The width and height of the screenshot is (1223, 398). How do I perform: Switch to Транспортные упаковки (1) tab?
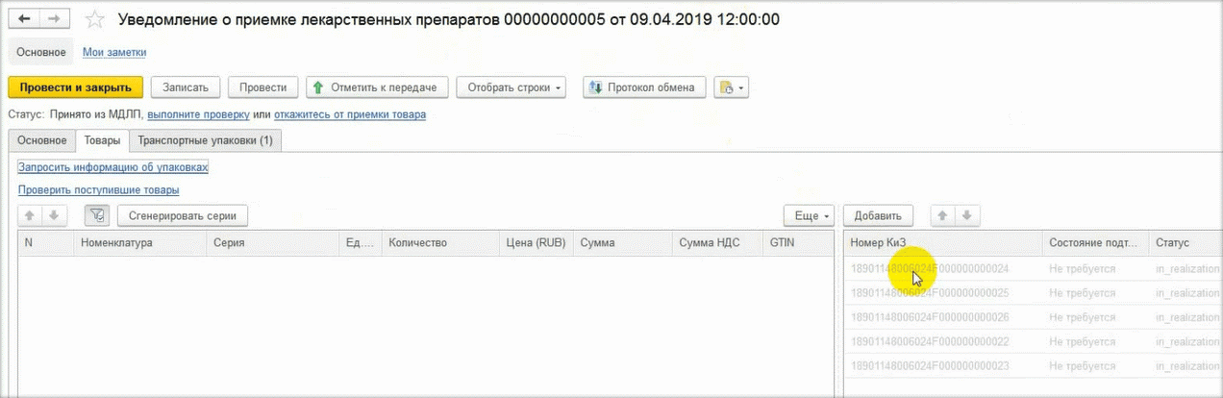click(x=205, y=140)
